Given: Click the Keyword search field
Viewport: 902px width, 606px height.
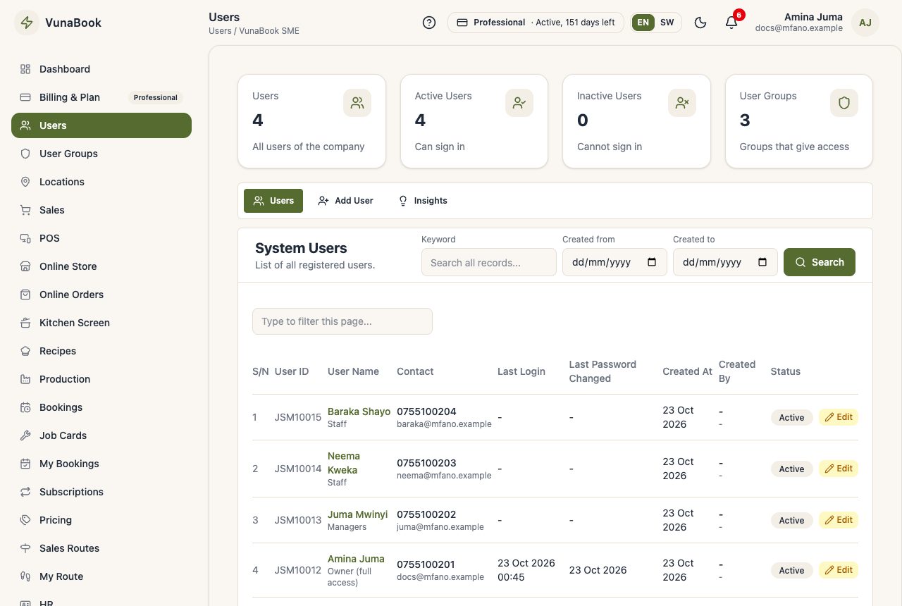Looking at the screenshot, I should pyautogui.click(x=489, y=262).
